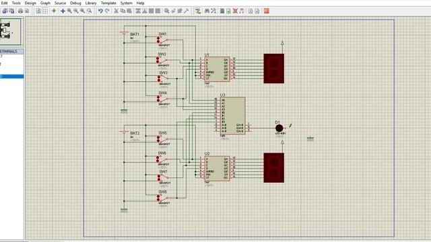This screenshot has width=431, height=242.
Task: Click the Paste from clipboard icon
Action: (129, 11)
